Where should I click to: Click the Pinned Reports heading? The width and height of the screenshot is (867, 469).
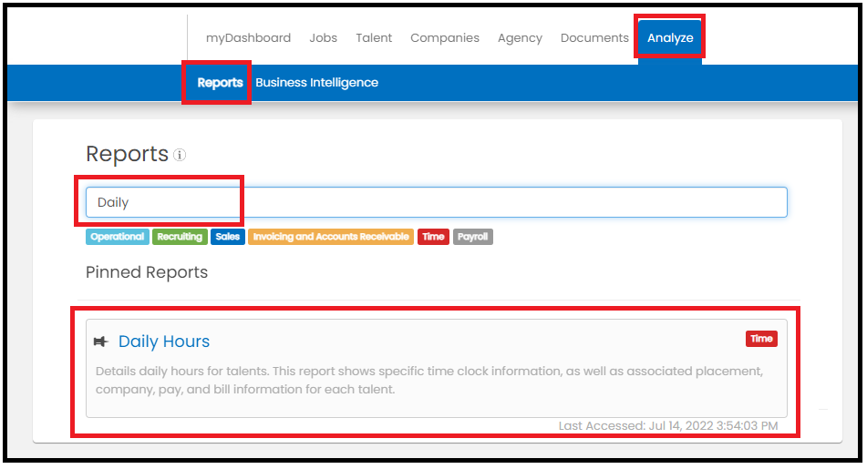(147, 272)
